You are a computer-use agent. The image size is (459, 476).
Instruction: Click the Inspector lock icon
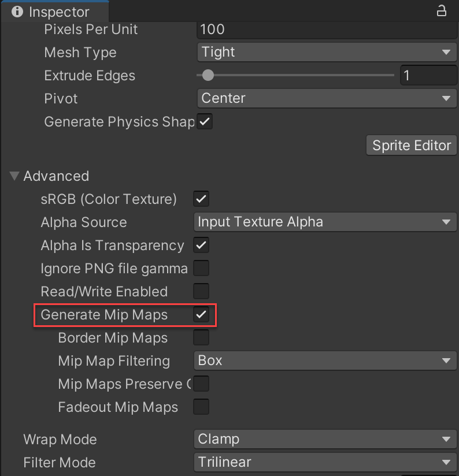click(441, 10)
